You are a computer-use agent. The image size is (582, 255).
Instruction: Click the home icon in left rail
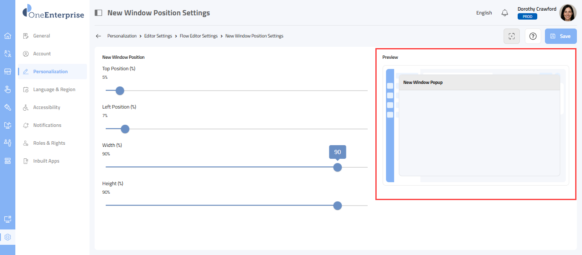[x=7, y=36]
